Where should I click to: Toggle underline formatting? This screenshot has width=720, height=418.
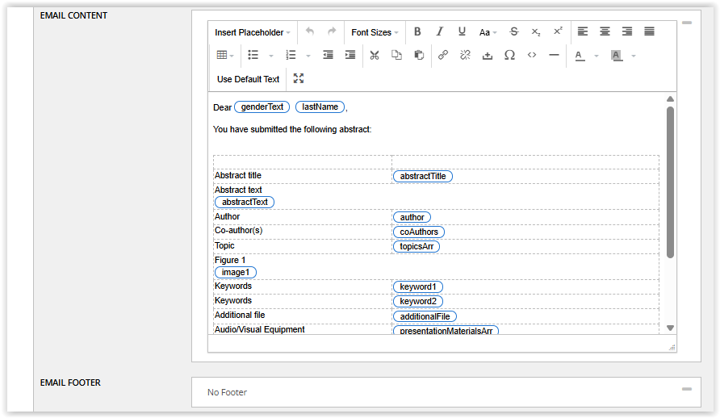click(x=462, y=32)
